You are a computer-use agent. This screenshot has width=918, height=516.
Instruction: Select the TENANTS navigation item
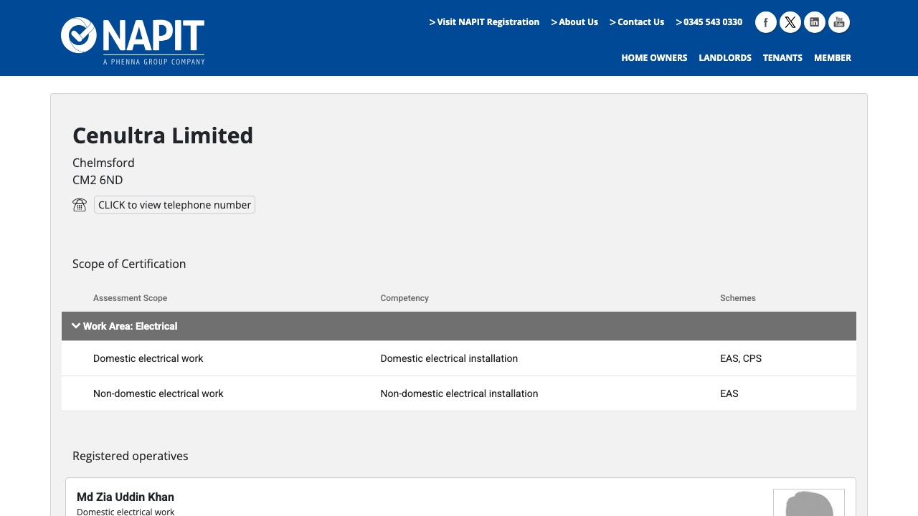tap(782, 57)
